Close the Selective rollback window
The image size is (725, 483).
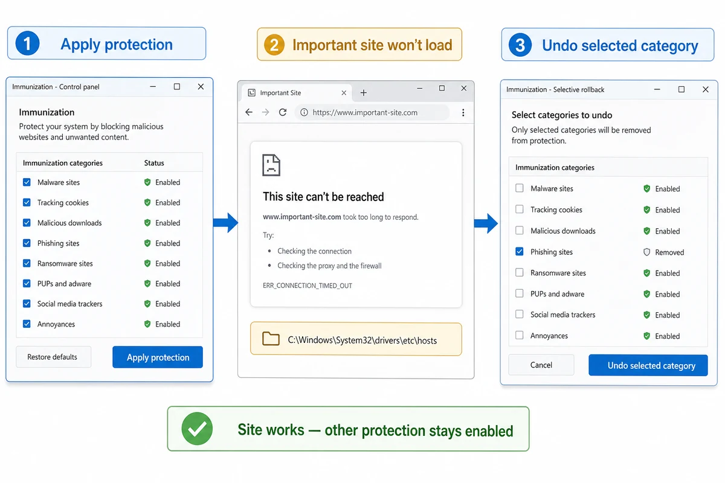click(x=706, y=89)
